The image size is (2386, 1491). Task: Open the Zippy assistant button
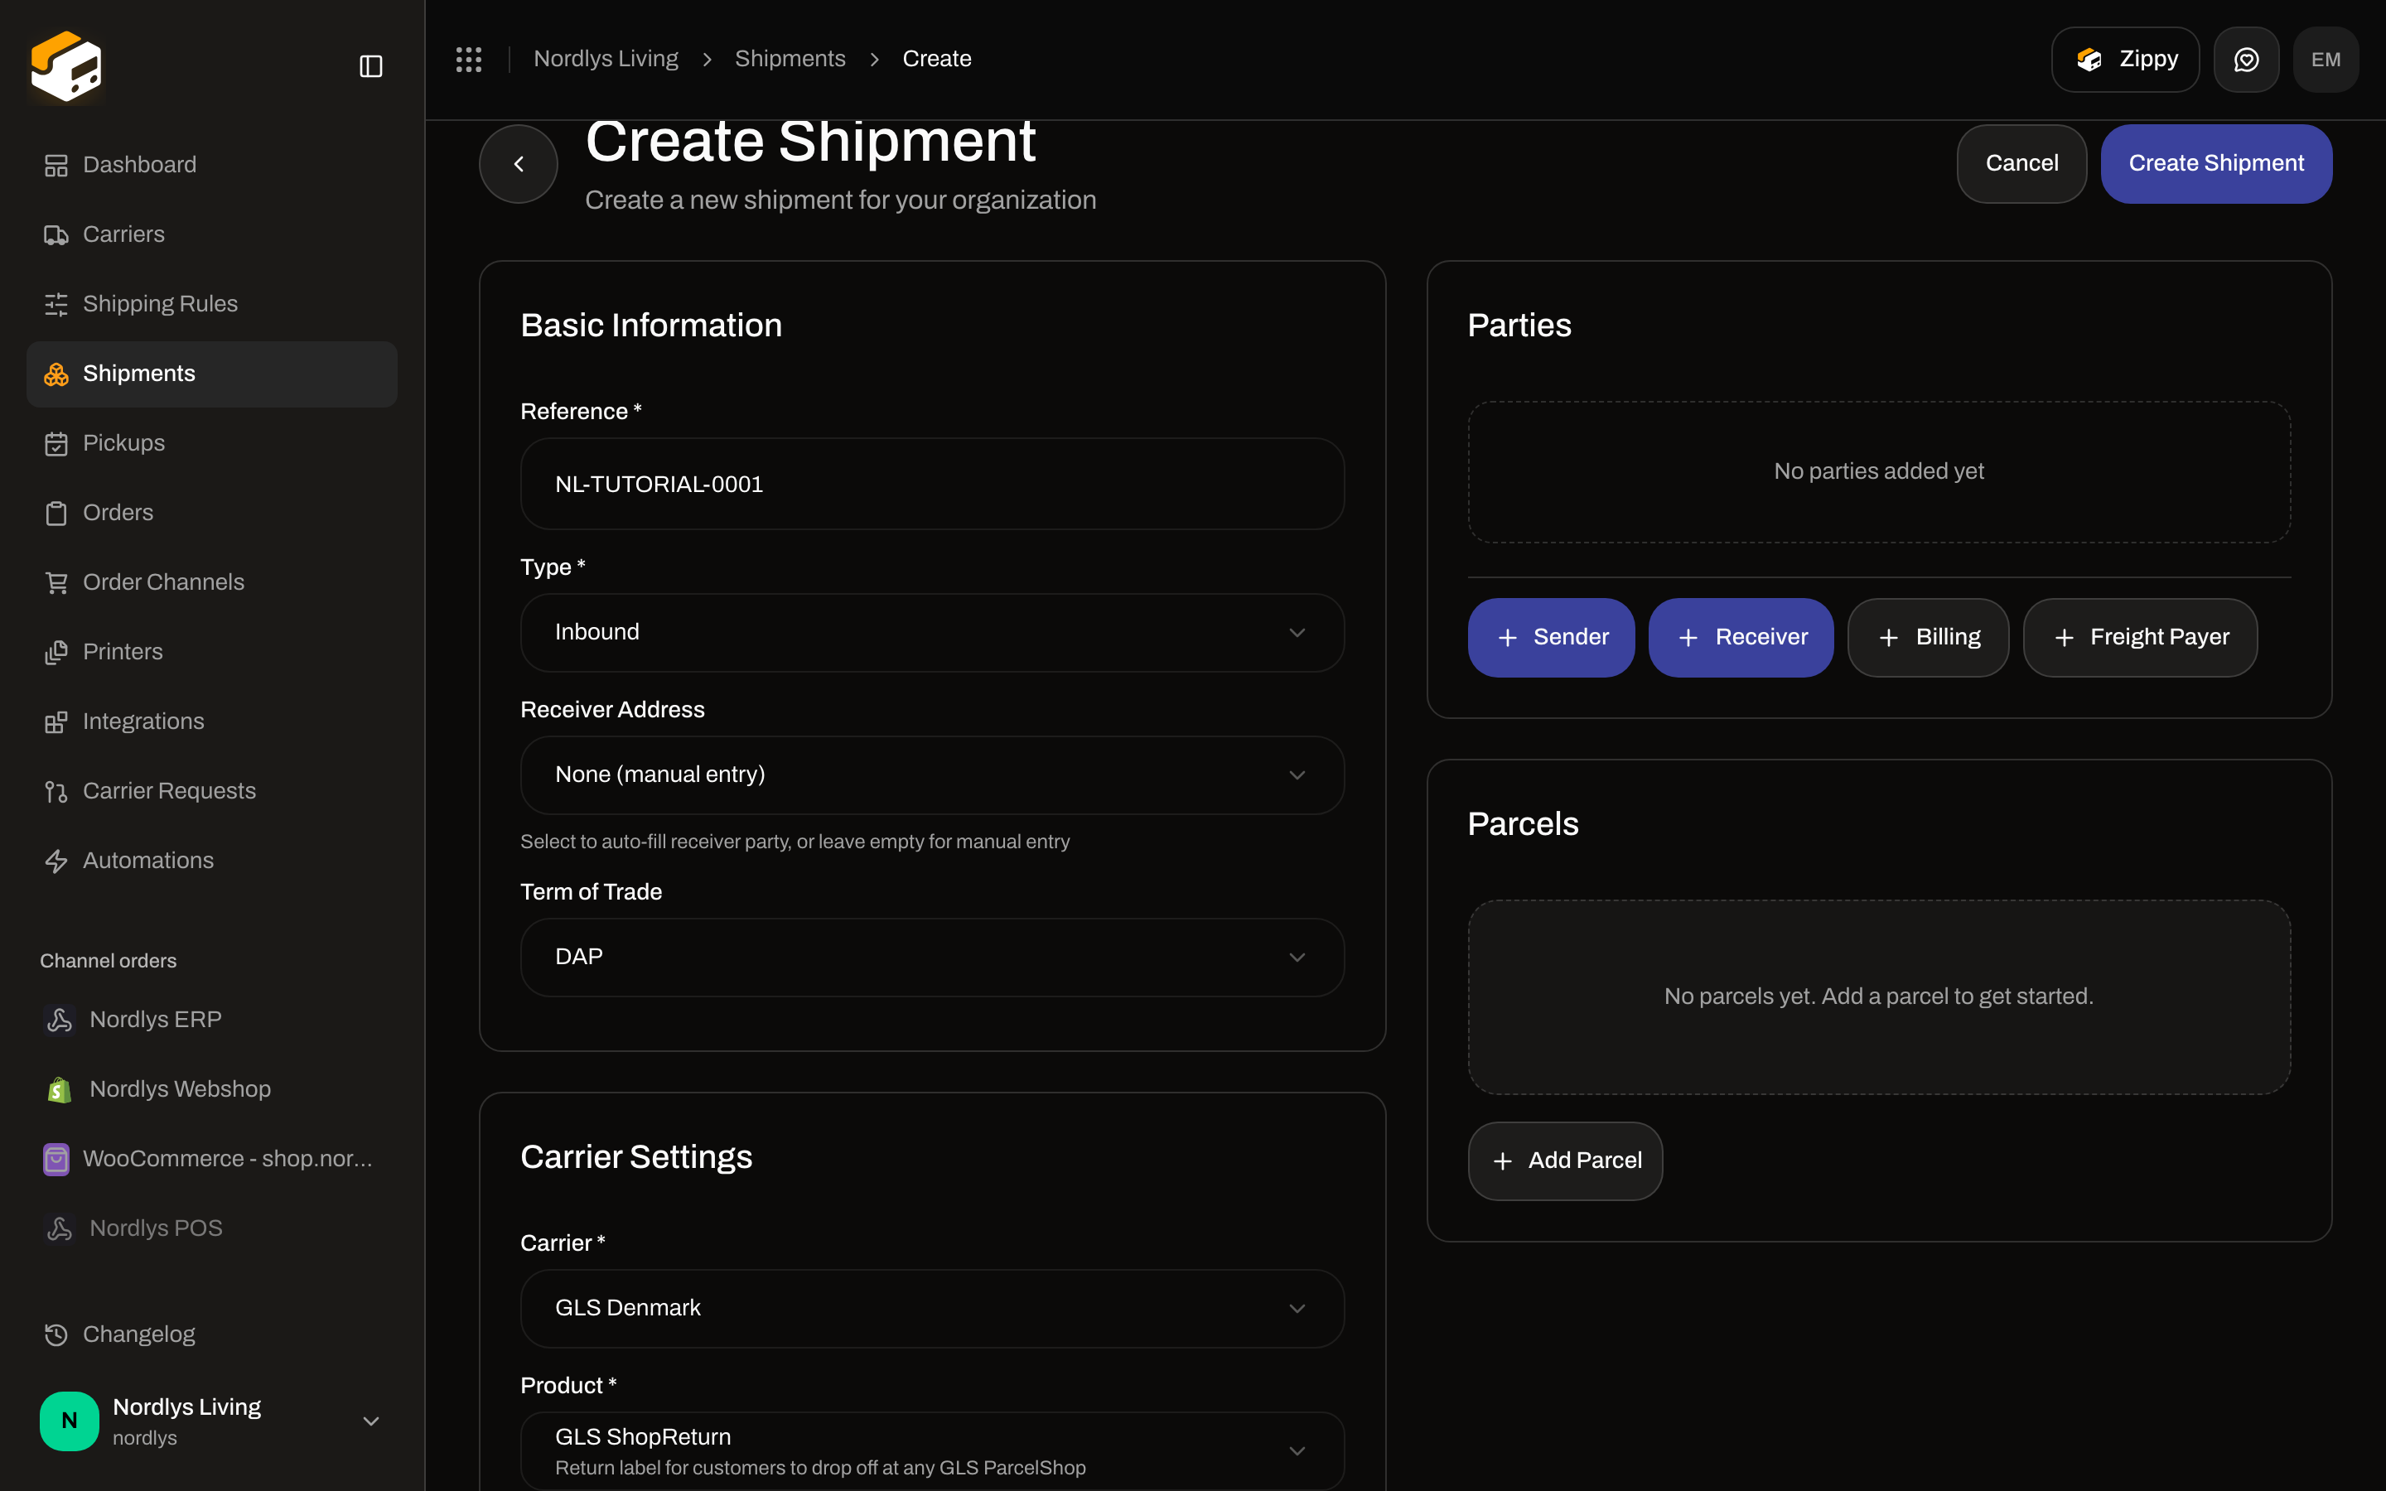tap(2125, 59)
